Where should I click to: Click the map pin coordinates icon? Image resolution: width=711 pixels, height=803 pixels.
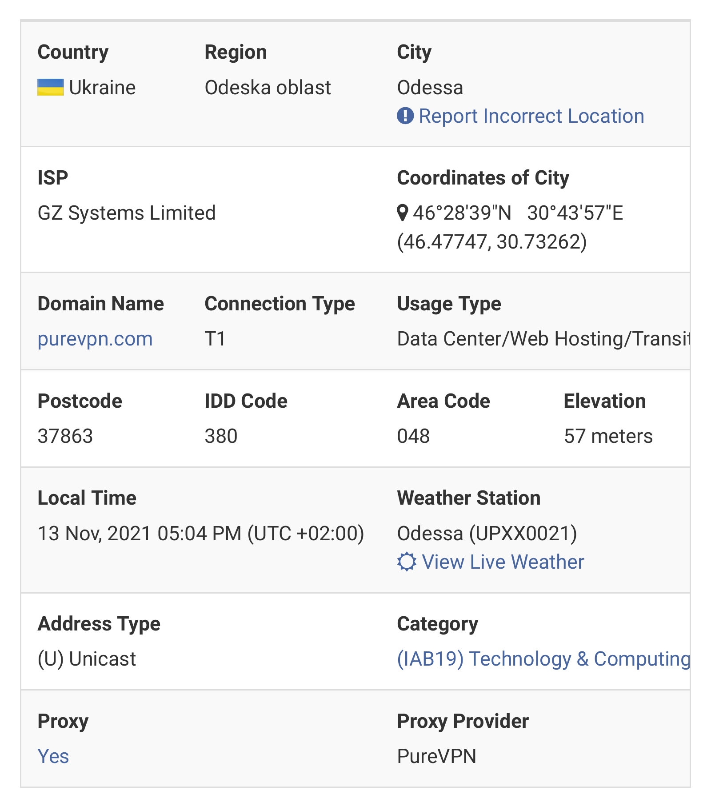402,213
